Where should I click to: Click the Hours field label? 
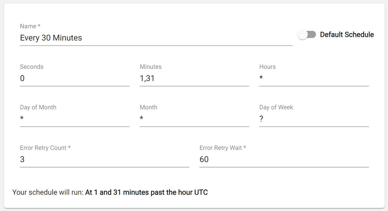[x=267, y=67]
